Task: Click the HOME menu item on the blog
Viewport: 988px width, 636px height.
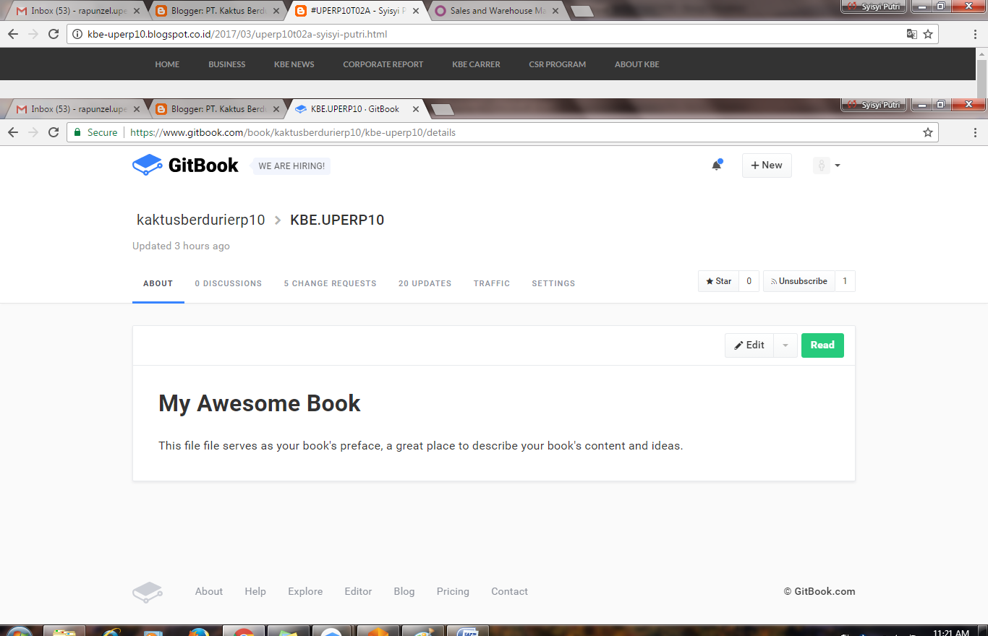Action: point(167,64)
